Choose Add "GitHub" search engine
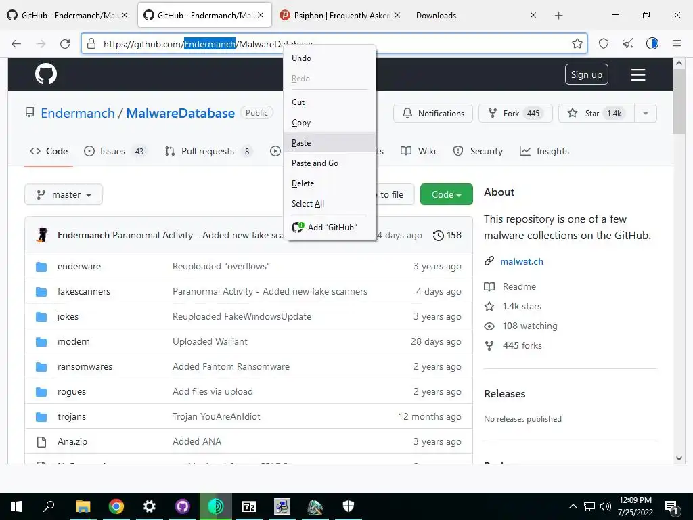The image size is (693, 520). (330, 227)
